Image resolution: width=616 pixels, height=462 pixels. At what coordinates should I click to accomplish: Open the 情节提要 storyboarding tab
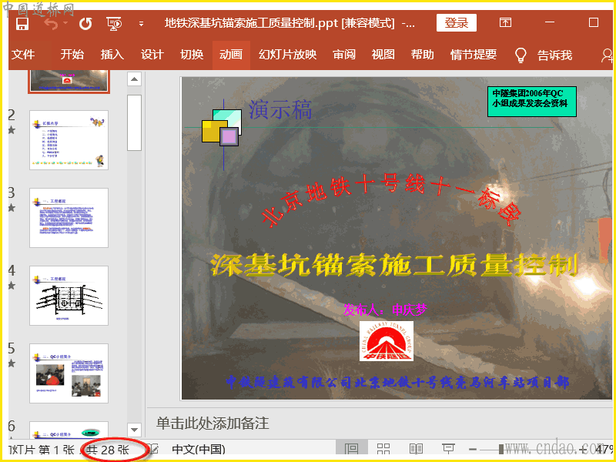click(x=474, y=55)
